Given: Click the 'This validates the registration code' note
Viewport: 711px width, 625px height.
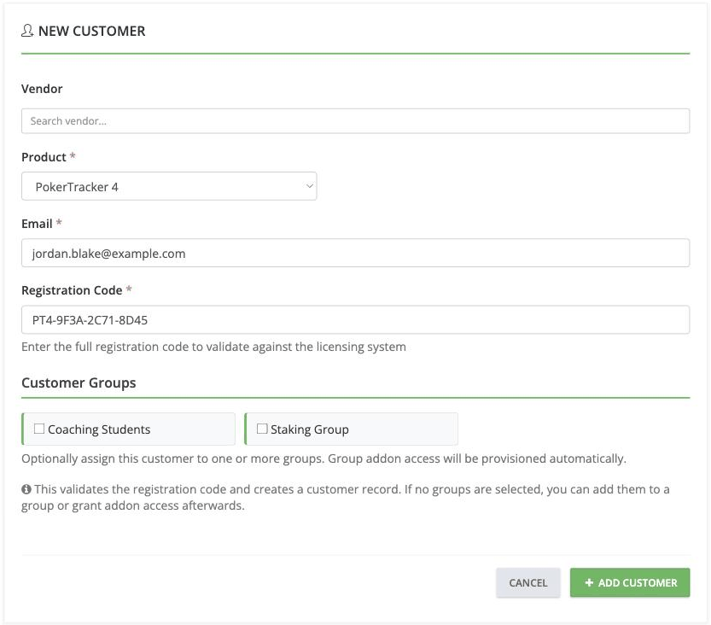Looking at the screenshot, I should pos(346,497).
